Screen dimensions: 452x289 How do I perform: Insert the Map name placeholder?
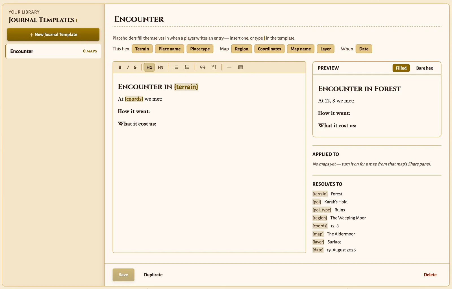(x=301, y=49)
